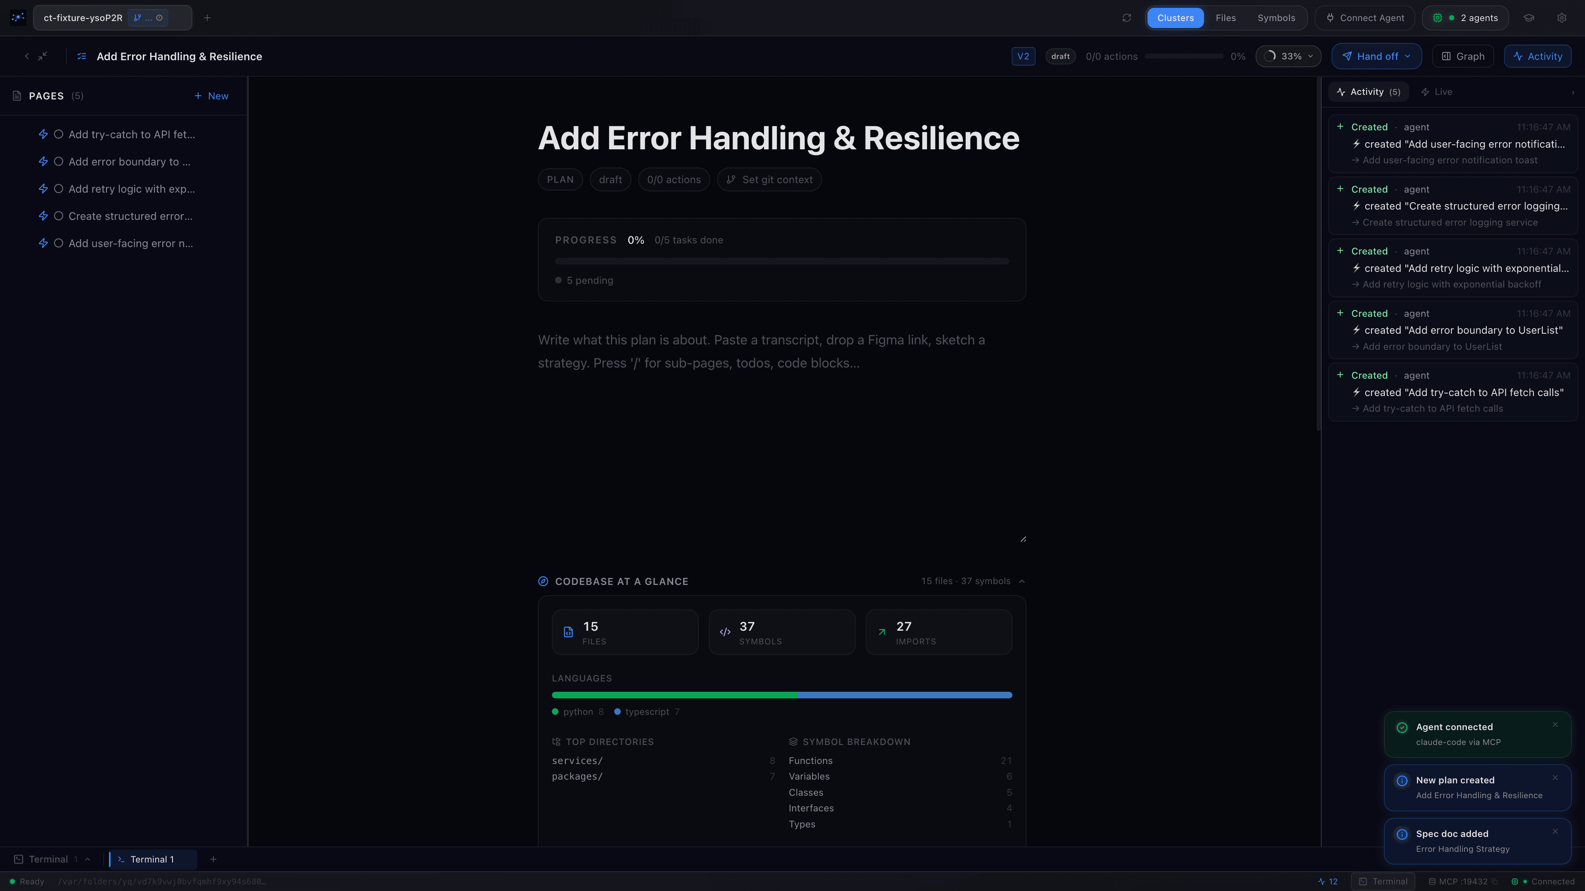Switch to the Clusters view
The height and width of the screenshot is (891, 1585).
point(1175,18)
